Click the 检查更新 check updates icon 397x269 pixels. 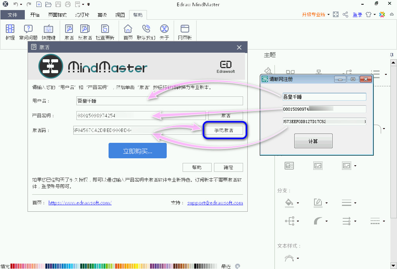pos(105,32)
